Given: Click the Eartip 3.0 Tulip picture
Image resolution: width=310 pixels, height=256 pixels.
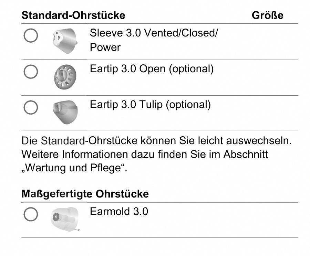Looking at the screenshot, I should (x=65, y=111).
